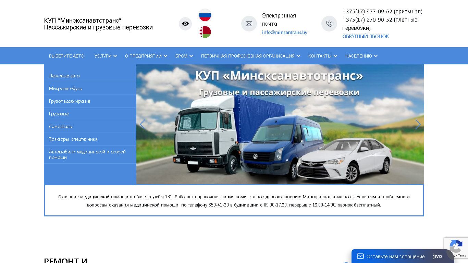Click the reCAPTCHA badge
Image resolution: width=468 pixels, height=263 pixels.
click(x=456, y=248)
